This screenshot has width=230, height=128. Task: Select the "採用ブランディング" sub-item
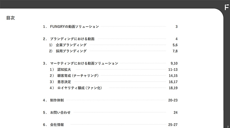point(72,51)
